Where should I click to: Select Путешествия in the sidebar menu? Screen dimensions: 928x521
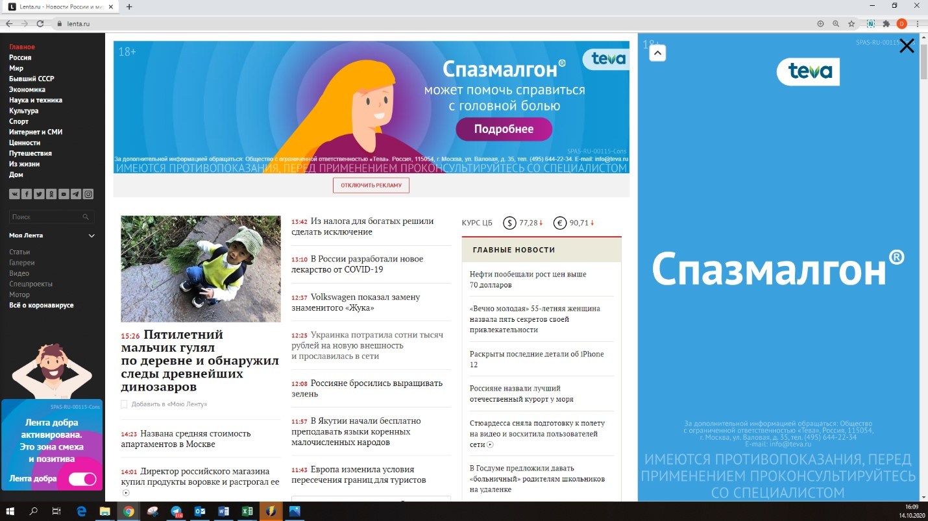pyautogui.click(x=31, y=153)
